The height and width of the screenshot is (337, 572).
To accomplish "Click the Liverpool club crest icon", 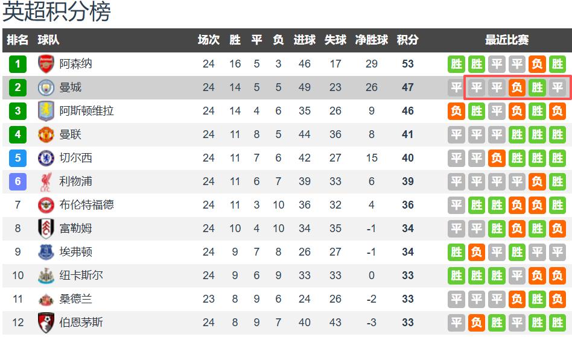I will [46, 181].
